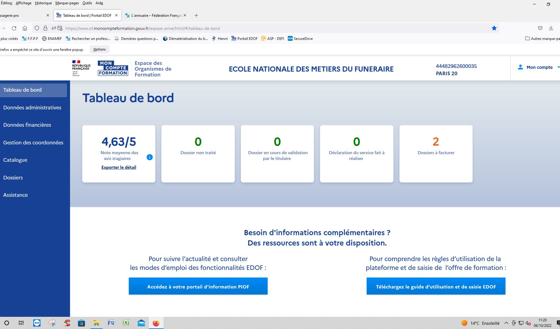The image size is (560, 329).
Task: Open the Dossier non traité card
Action: (198, 154)
